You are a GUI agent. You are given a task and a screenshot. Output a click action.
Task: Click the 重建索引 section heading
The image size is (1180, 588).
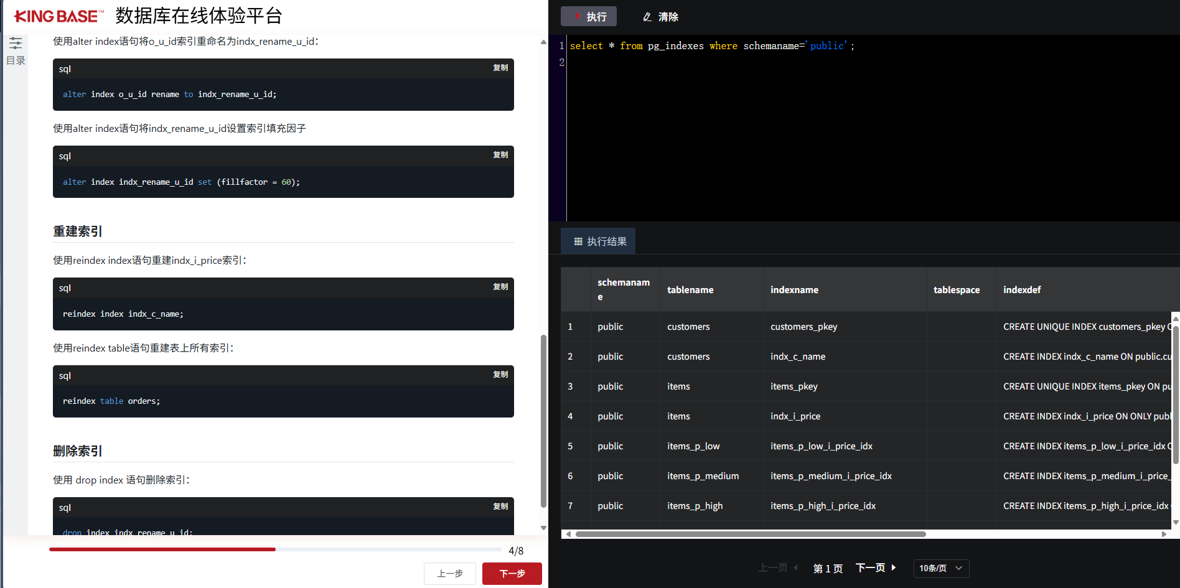tap(78, 231)
